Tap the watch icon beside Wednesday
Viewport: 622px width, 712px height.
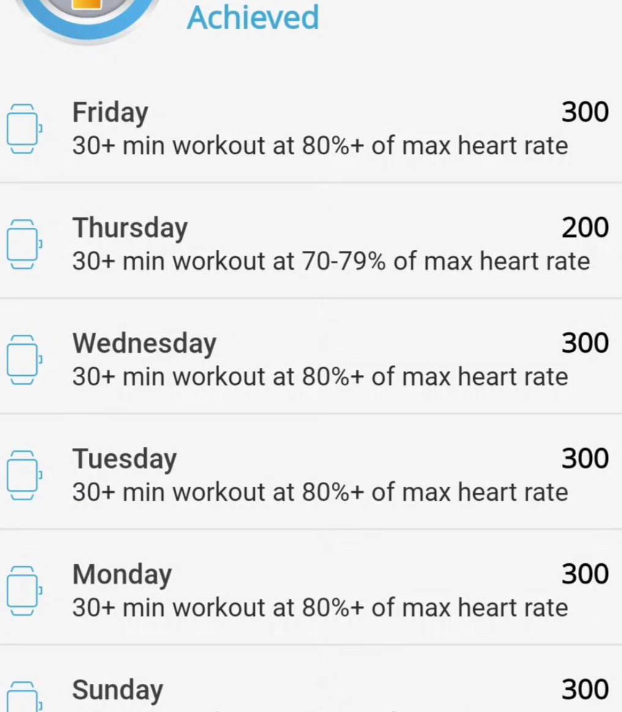(22, 359)
